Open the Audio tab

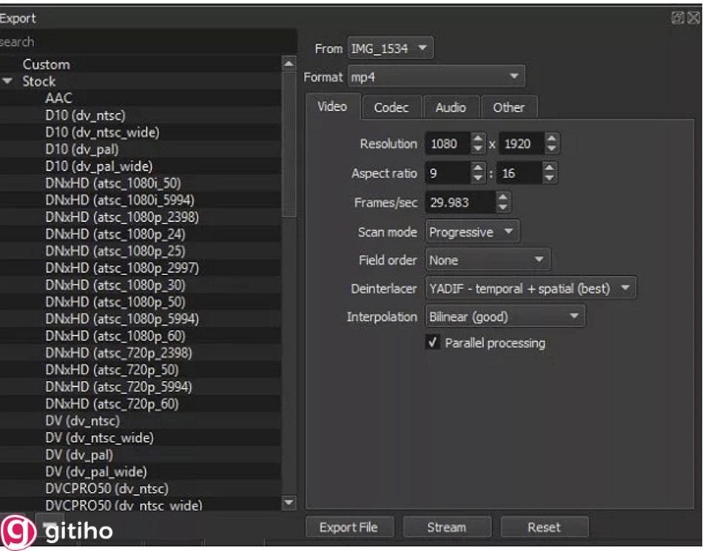pos(451,107)
